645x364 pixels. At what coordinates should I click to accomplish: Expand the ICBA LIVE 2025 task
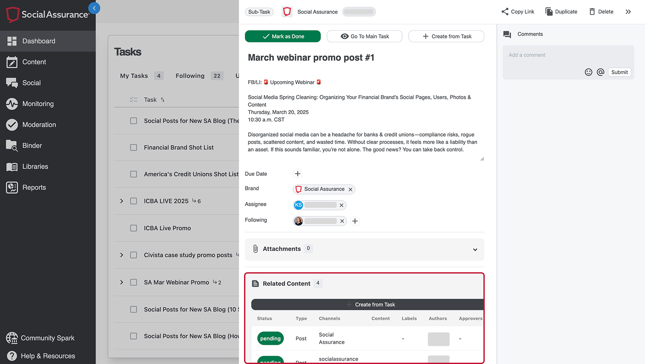[122, 201]
